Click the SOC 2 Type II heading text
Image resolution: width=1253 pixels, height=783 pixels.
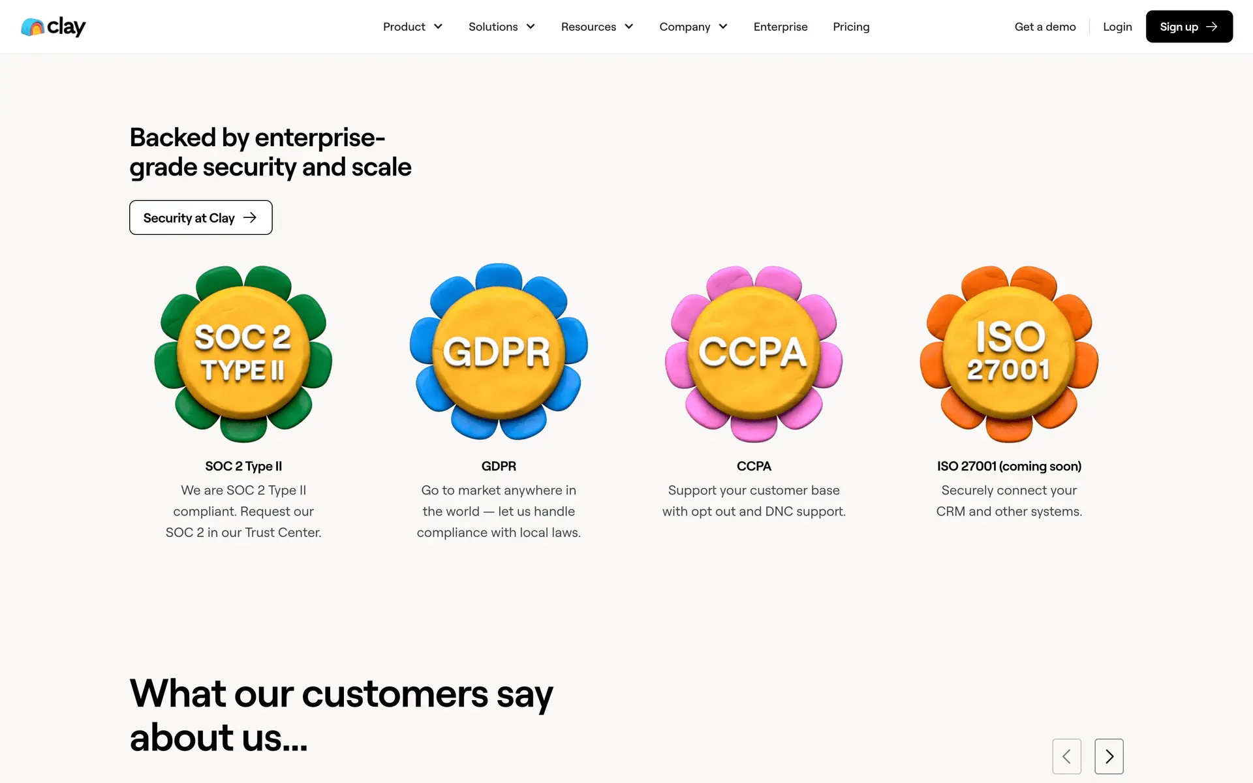[x=243, y=466]
